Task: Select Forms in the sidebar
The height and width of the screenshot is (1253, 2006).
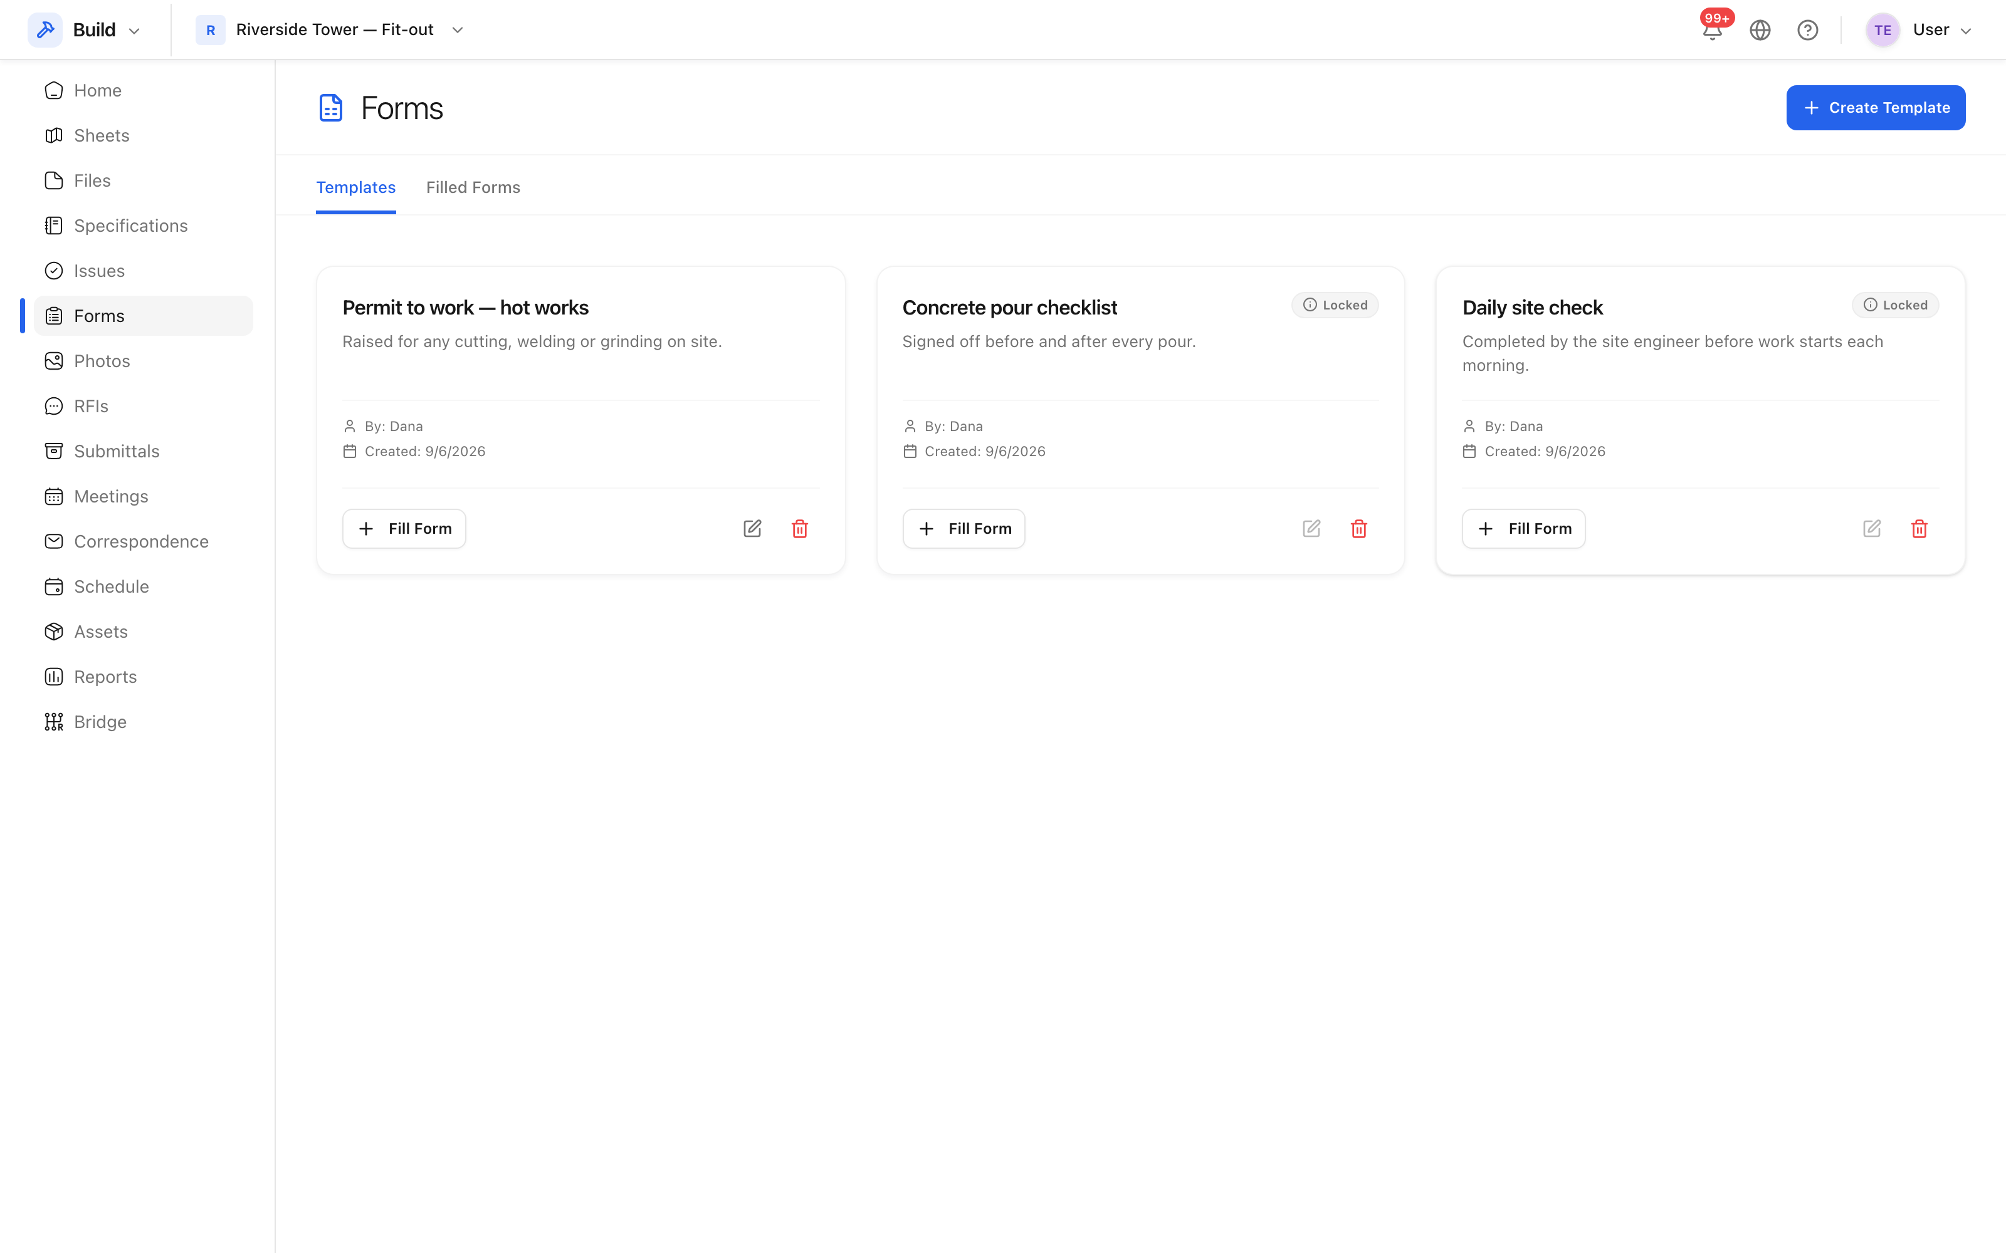Action: click(x=144, y=316)
